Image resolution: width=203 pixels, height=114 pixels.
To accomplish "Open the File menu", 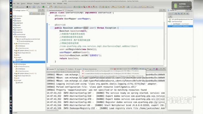I will [14, 3].
